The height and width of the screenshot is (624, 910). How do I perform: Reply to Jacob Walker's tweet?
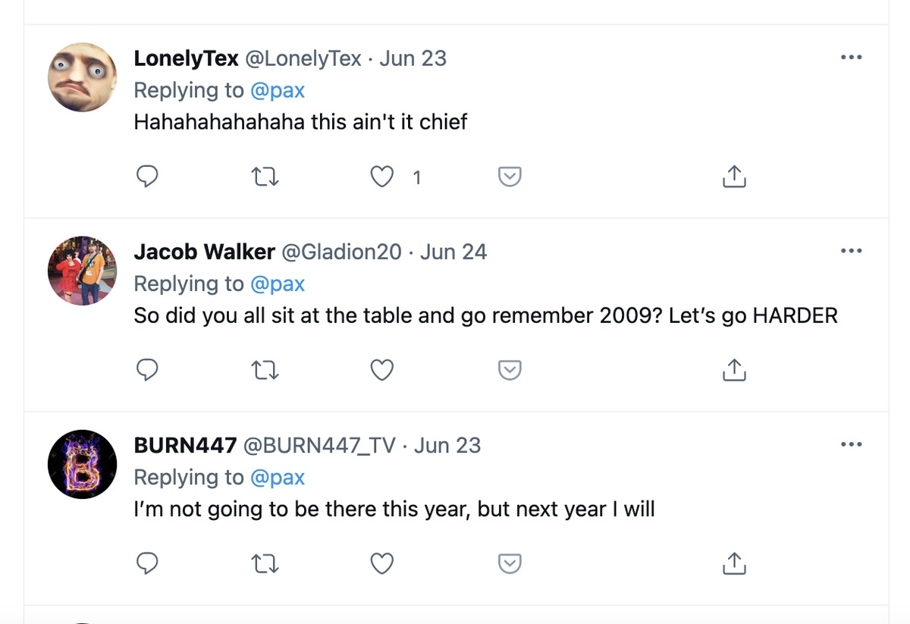point(146,370)
